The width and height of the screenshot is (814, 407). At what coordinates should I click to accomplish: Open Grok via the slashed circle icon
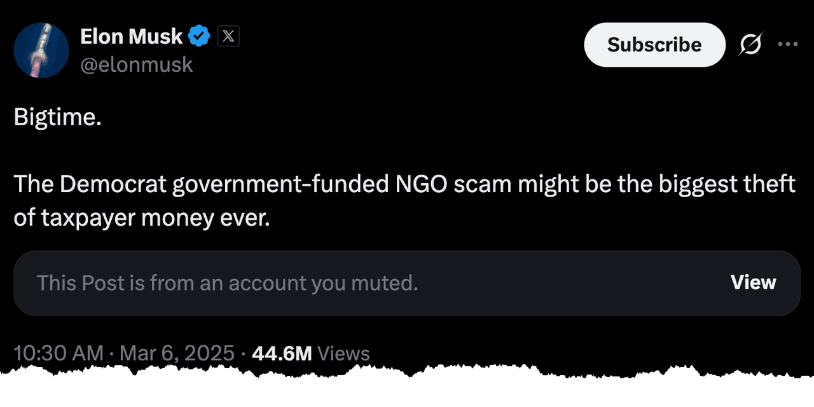(x=750, y=45)
